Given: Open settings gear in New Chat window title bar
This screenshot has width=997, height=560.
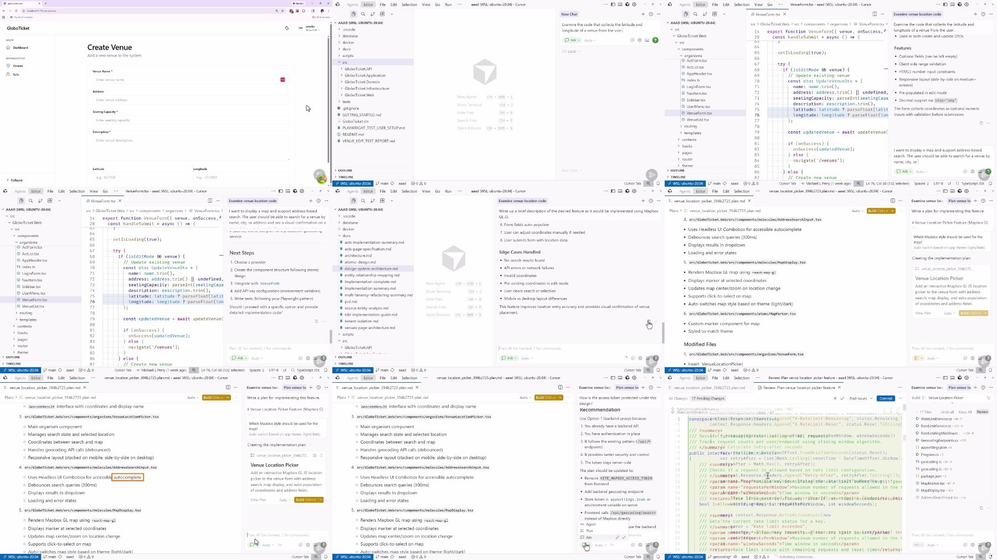Looking at the screenshot, I should tap(634, 4).
